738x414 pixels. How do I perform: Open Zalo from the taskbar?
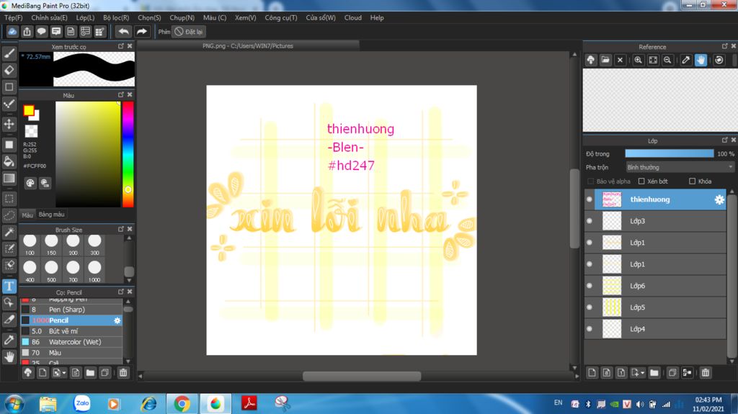point(82,403)
